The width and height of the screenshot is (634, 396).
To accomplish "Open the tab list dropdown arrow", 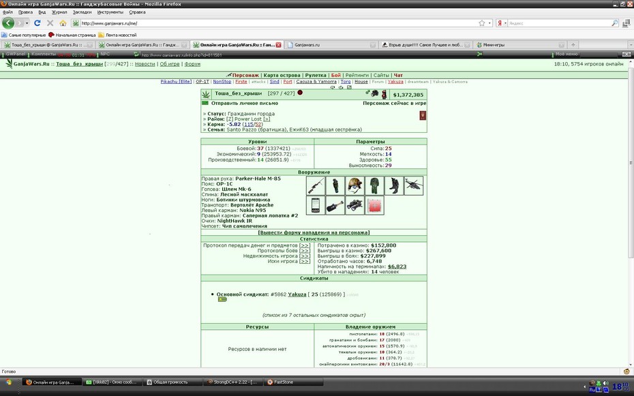I will [630, 45].
